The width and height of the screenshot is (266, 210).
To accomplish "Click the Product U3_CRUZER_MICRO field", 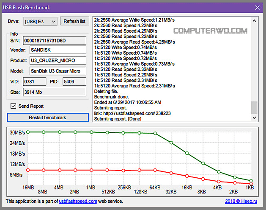I will (x=57, y=61).
